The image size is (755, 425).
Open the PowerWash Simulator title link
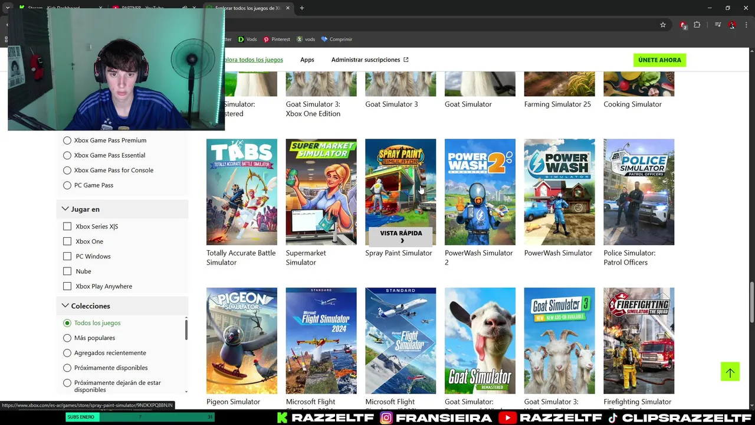click(558, 253)
